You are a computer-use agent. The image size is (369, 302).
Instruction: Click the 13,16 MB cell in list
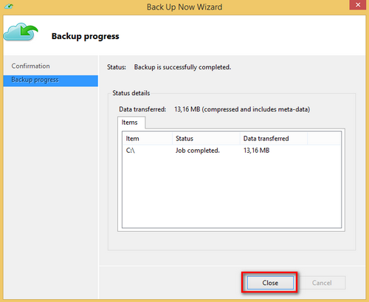point(256,151)
